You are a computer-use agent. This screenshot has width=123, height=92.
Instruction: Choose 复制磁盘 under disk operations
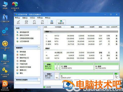[x=21, y=52]
